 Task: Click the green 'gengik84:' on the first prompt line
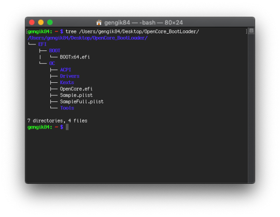click(40, 32)
